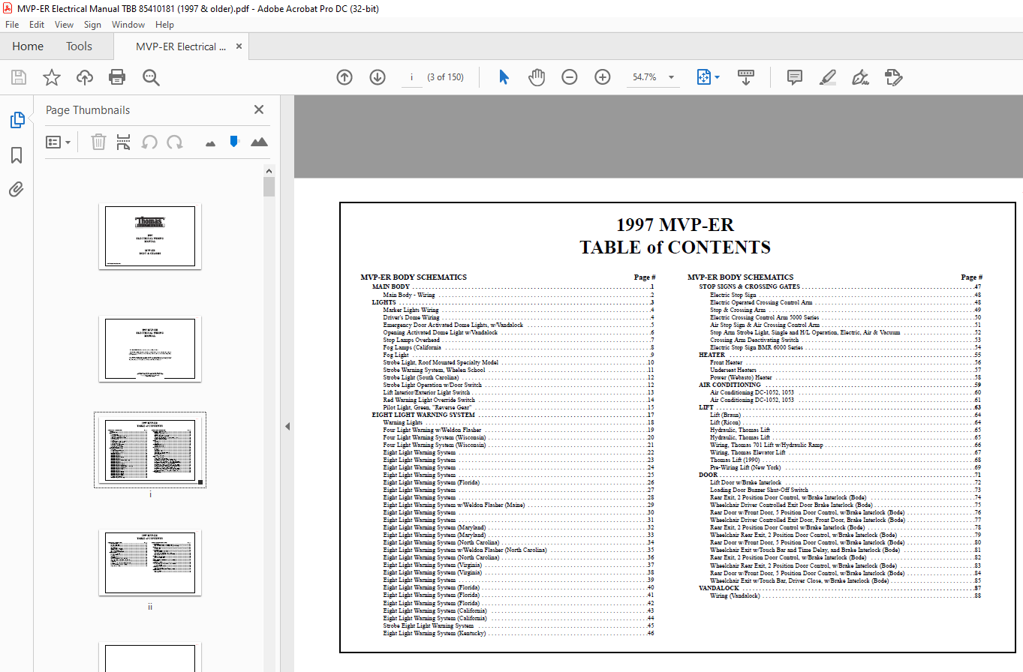Close the Page Thumbnails panel
The image size is (1023, 672).
[x=259, y=109]
